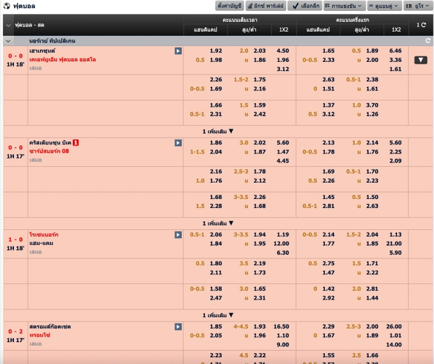Screen dimensions: 434x364
Task: Open ตั้งค่าบัญชี account settings
Action: tap(229, 6)
